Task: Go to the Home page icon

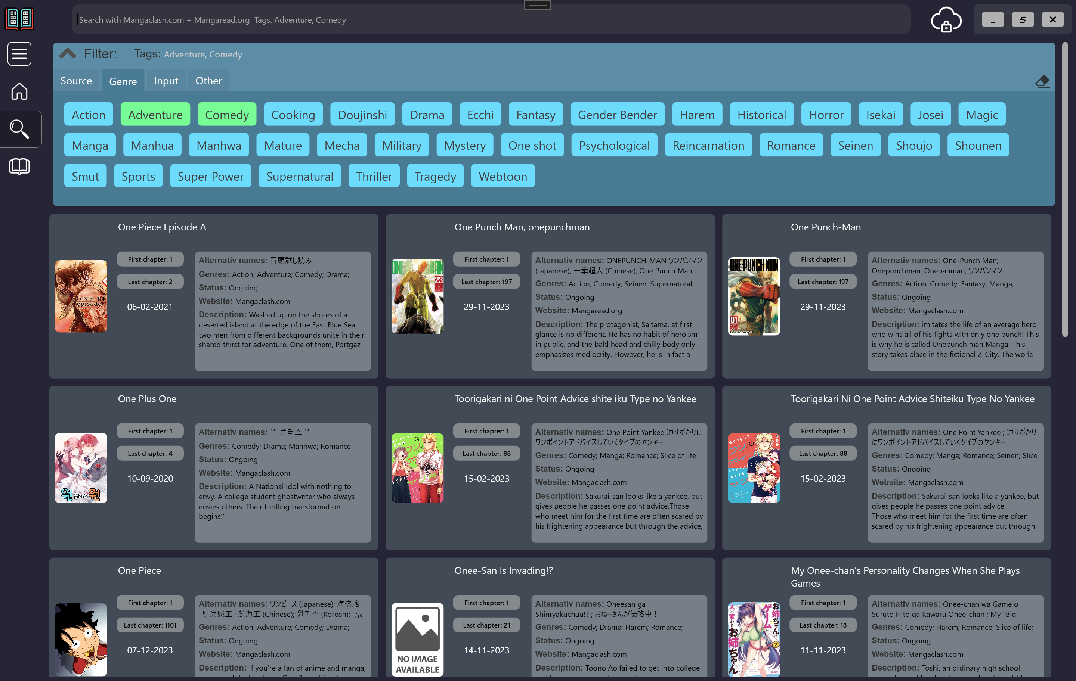Action: click(x=19, y=91)
